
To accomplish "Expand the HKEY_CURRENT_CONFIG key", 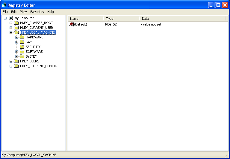I will pyautogui.click(x=11, y=66).
